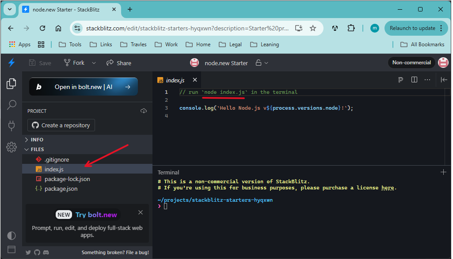
Task: Collapse the editor panel arrow icon
Action: pyautogui.click(x=444, y=80)
